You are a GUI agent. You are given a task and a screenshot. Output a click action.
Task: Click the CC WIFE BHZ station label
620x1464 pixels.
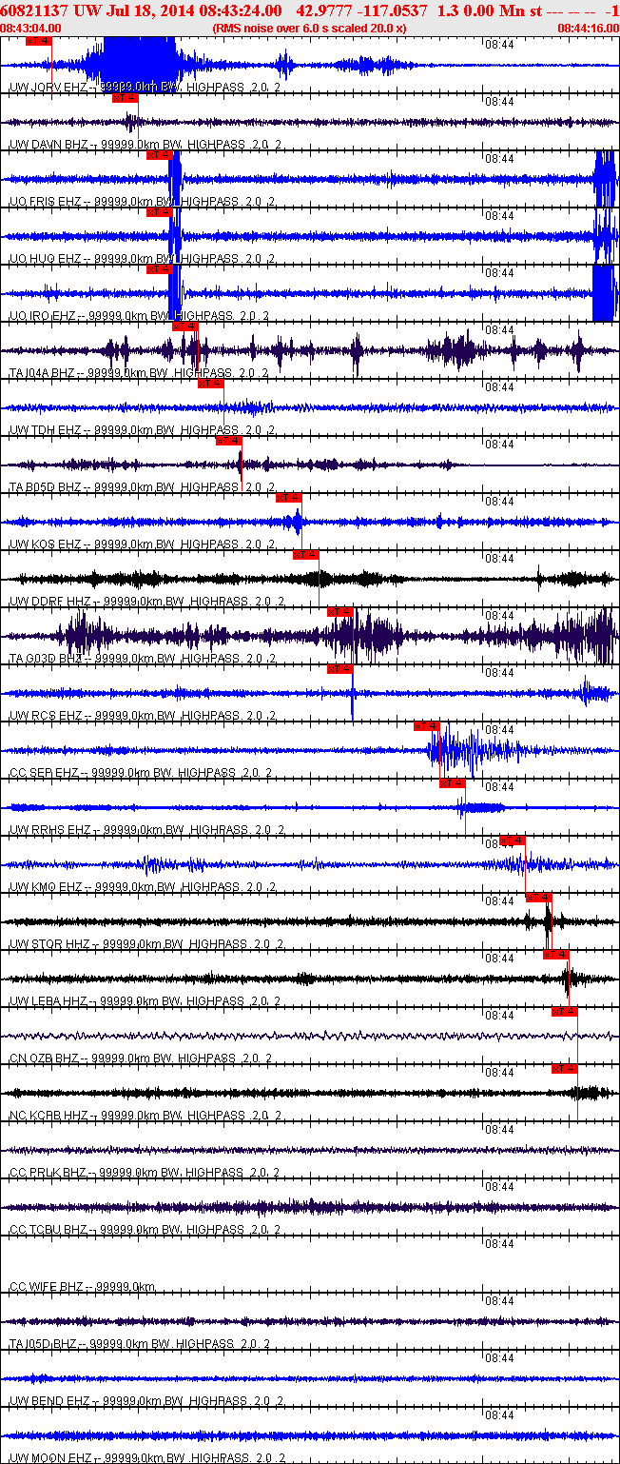(x=47, y=1287)
